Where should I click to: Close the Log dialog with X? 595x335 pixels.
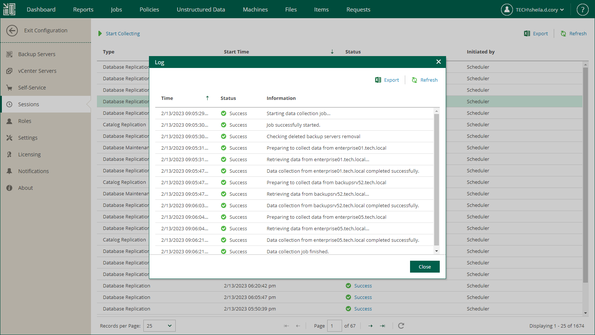[439, 62]
